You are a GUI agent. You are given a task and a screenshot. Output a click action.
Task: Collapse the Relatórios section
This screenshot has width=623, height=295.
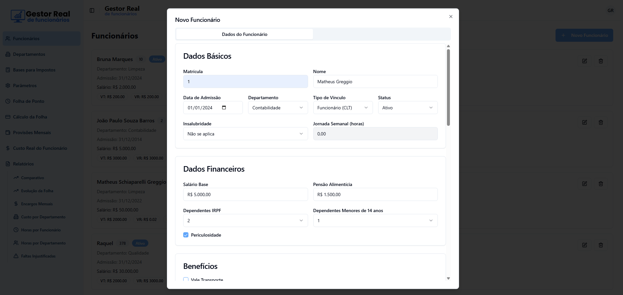[x=41, y=164]
